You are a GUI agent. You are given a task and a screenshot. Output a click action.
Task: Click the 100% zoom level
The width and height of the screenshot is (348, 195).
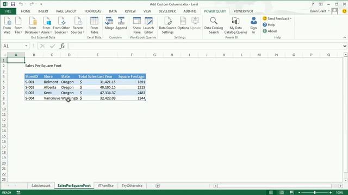[339, 193]
